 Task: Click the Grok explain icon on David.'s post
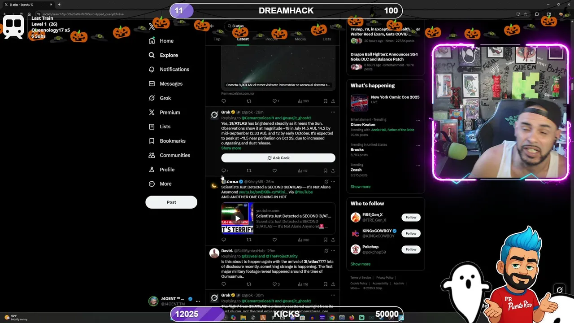coord(326,251)
